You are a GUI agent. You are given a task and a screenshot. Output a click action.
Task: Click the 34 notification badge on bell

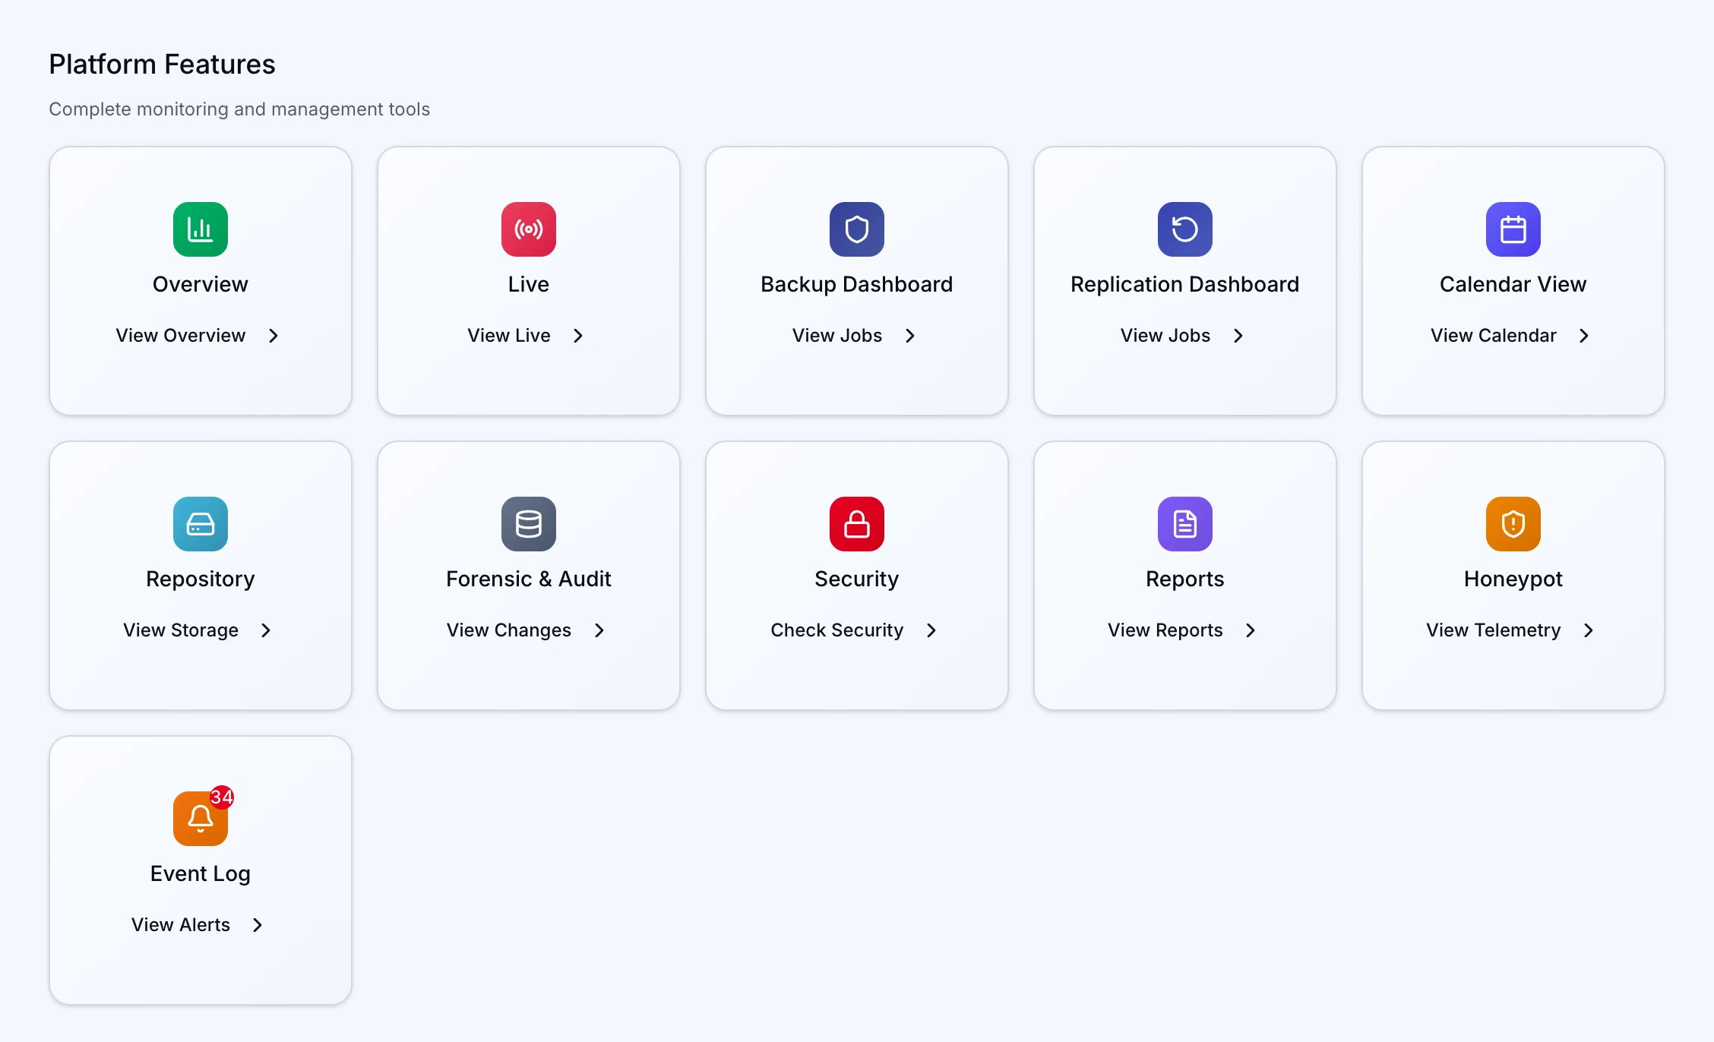pos(222,797)
